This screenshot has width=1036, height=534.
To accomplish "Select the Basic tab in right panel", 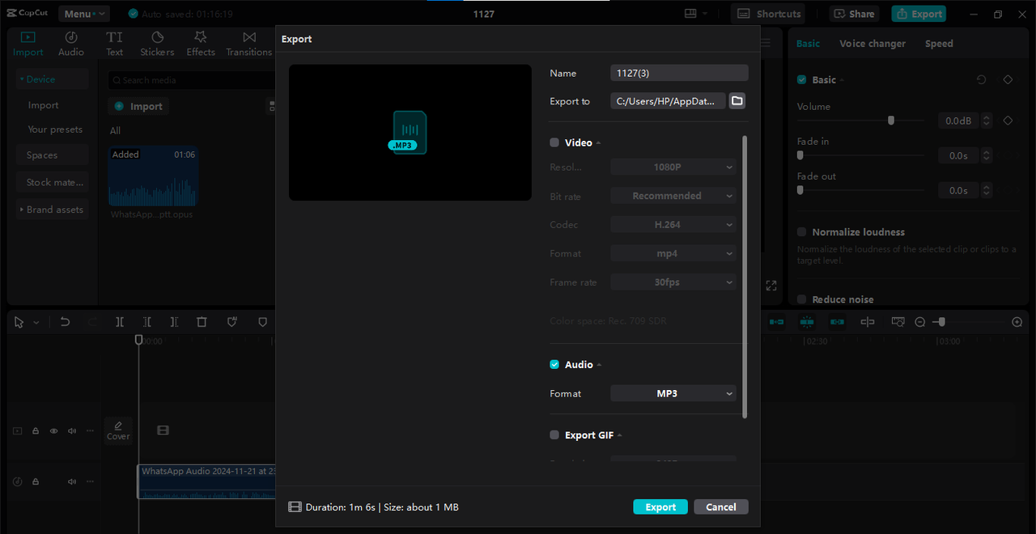I will (x=808, y=44).
